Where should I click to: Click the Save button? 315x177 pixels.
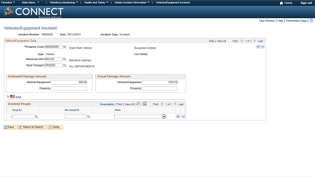10,127
